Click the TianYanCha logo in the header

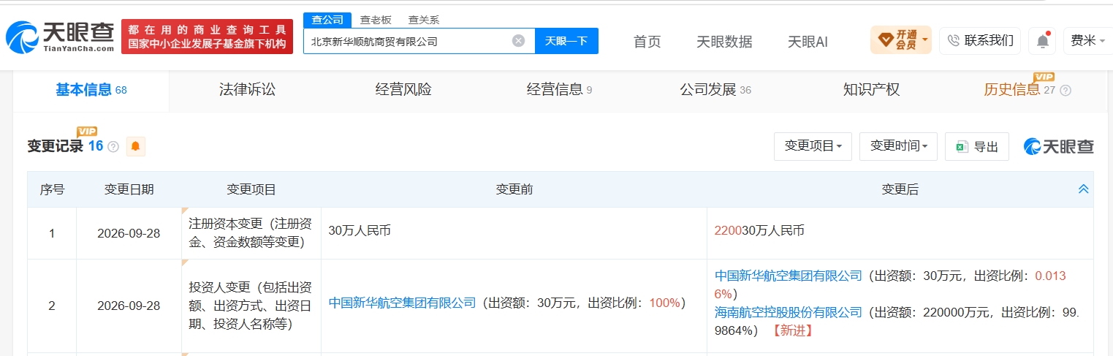[x=60, y=36]
